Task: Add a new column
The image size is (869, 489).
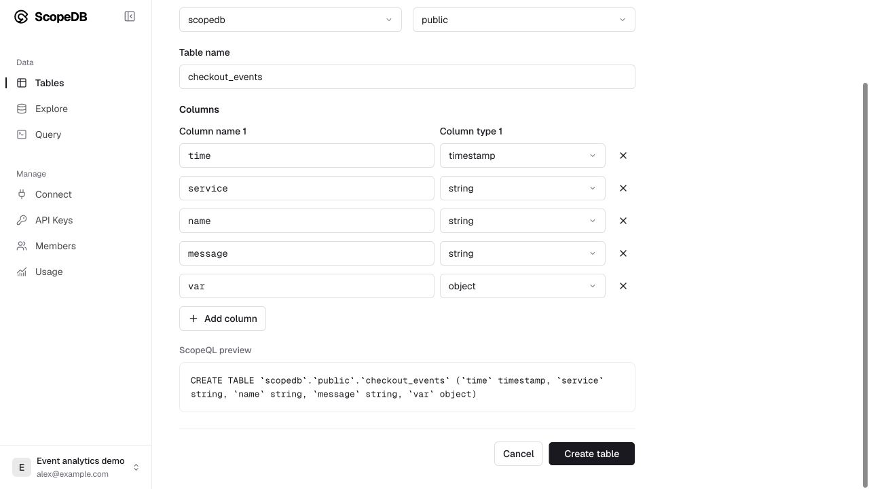Action: (223, 319)
